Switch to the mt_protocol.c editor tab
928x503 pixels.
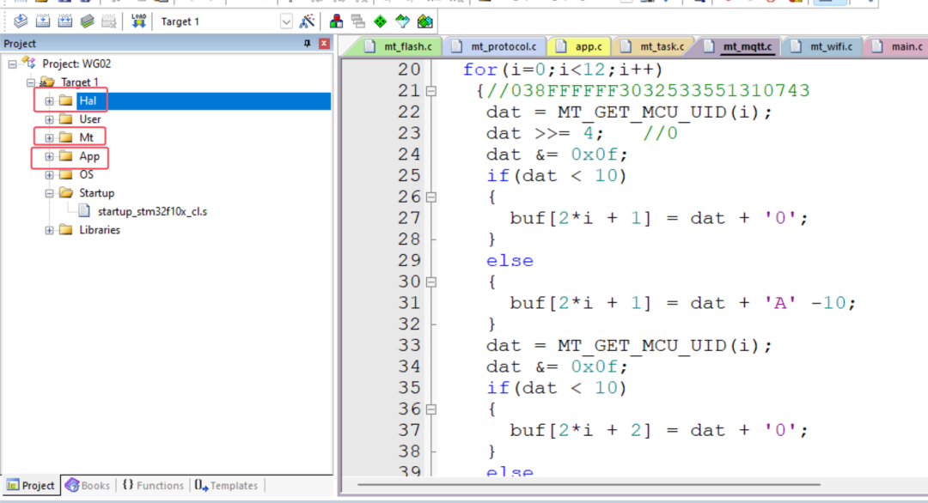495,46
